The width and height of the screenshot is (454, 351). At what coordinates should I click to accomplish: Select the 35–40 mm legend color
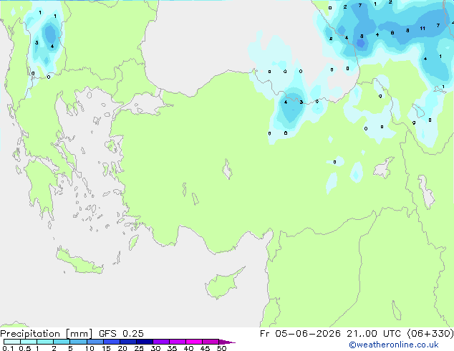pyautogui.click(x=177, y=342)
